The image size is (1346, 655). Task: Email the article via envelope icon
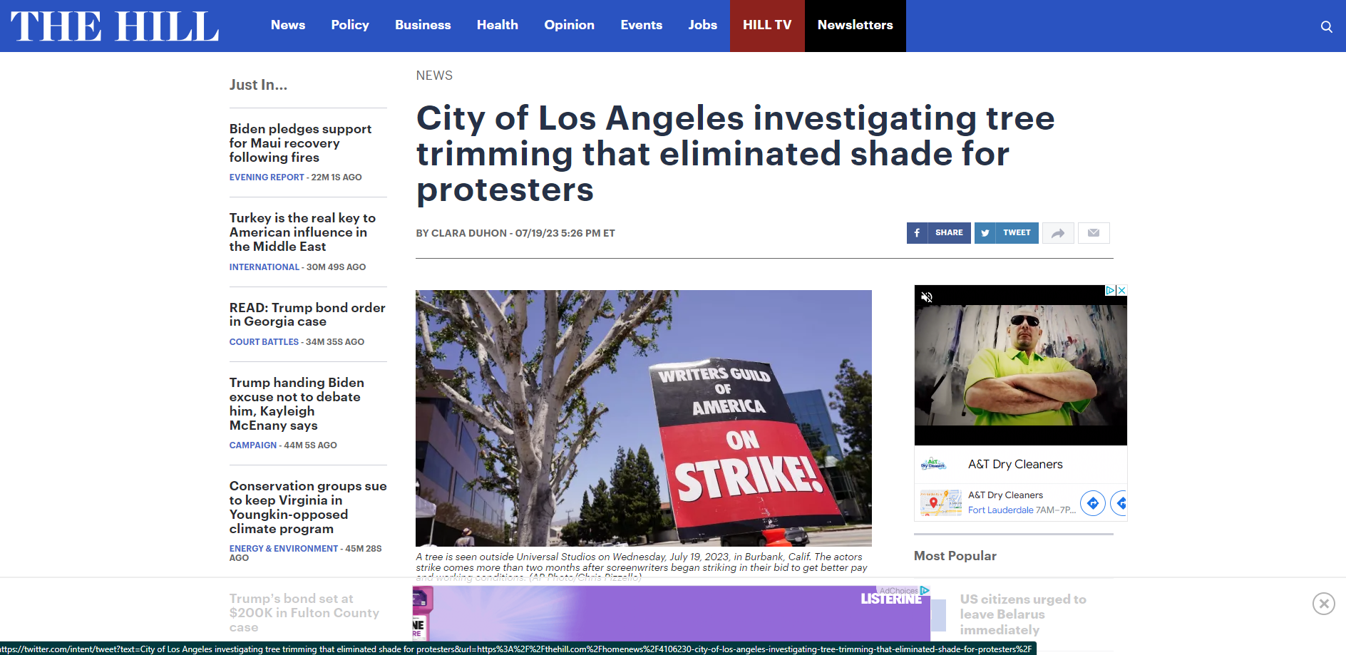click(x=1094, y=233)
